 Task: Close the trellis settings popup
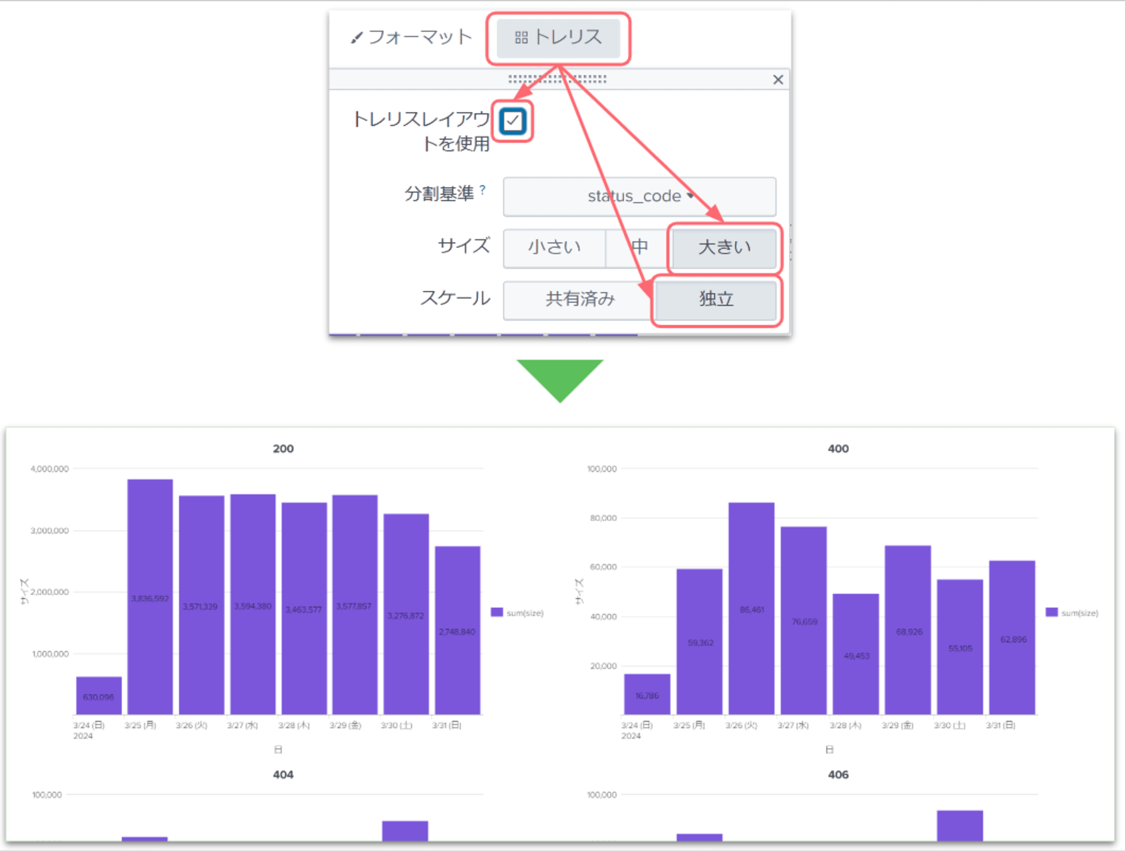(x=778, y=80)
